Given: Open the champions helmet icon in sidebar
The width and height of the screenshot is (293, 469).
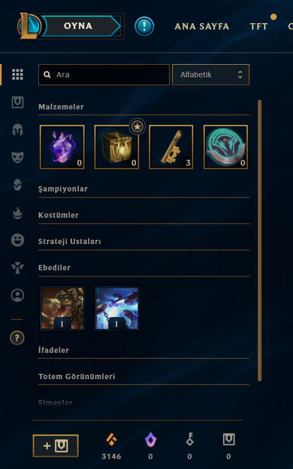Looking at the screenshot, I should (x=17, y=130).
